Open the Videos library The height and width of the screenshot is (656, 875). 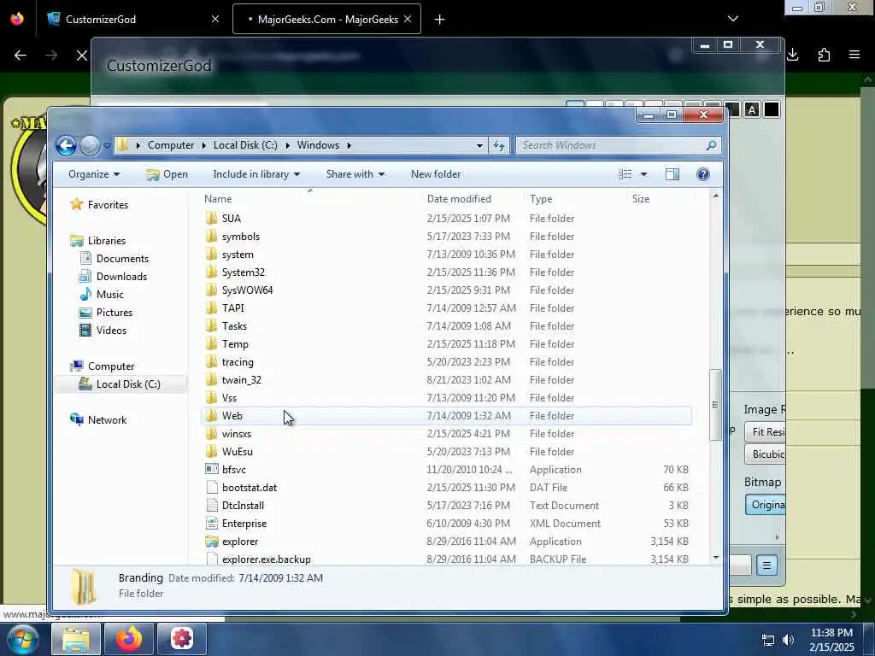coord(111,331)
